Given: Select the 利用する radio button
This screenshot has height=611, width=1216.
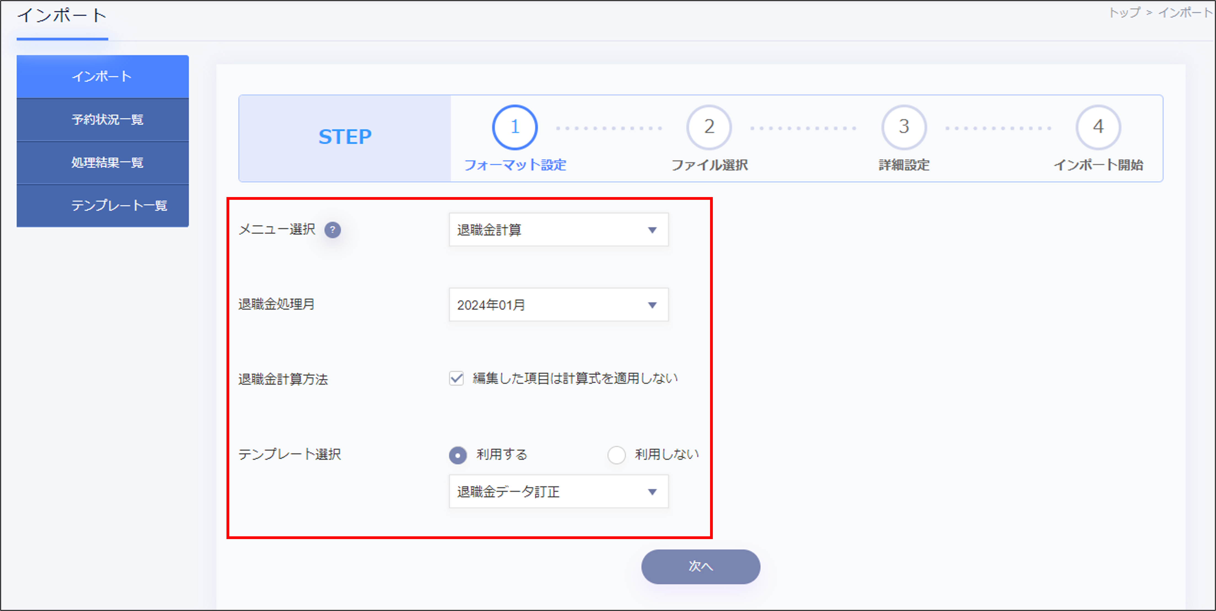Looking at the screenshot, I should [457, 455].
